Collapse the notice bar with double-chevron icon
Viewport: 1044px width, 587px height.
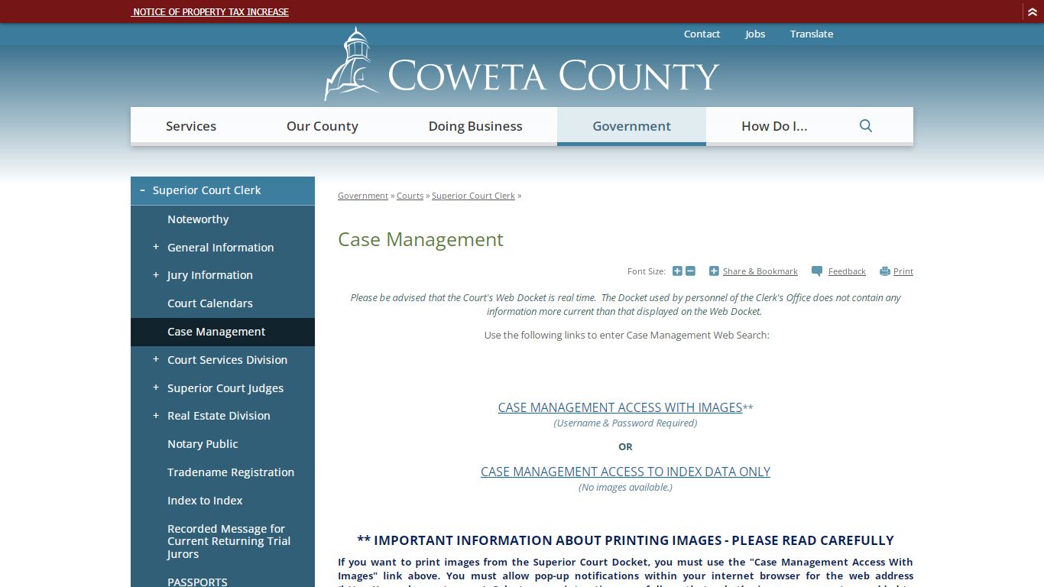pyautogui.click(x=1032, y=11)
